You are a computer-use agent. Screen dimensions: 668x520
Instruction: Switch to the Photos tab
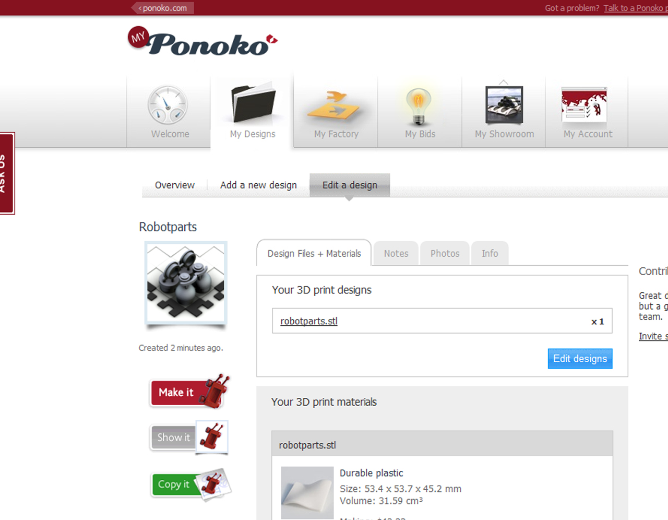click(x=445, y=253)
